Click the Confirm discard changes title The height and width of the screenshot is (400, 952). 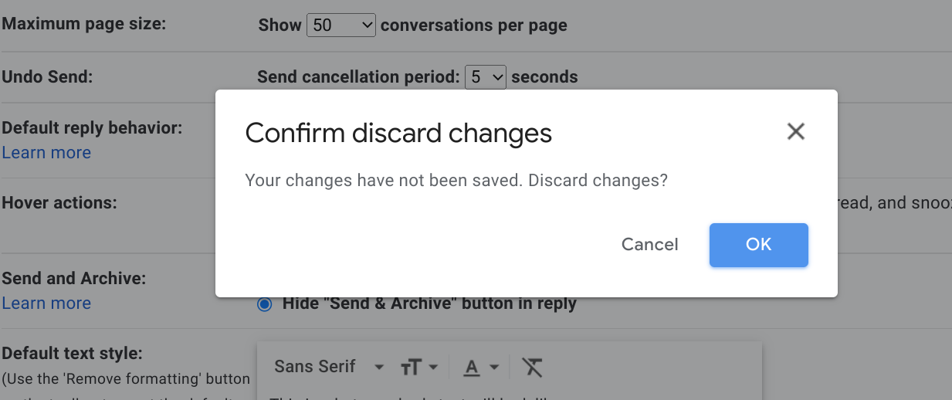tap(398, 134)
